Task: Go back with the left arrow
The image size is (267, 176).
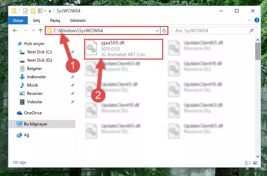Action: 15,30
